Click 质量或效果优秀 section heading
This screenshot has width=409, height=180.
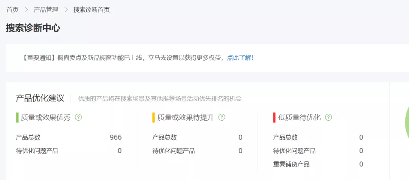(46, 118)
